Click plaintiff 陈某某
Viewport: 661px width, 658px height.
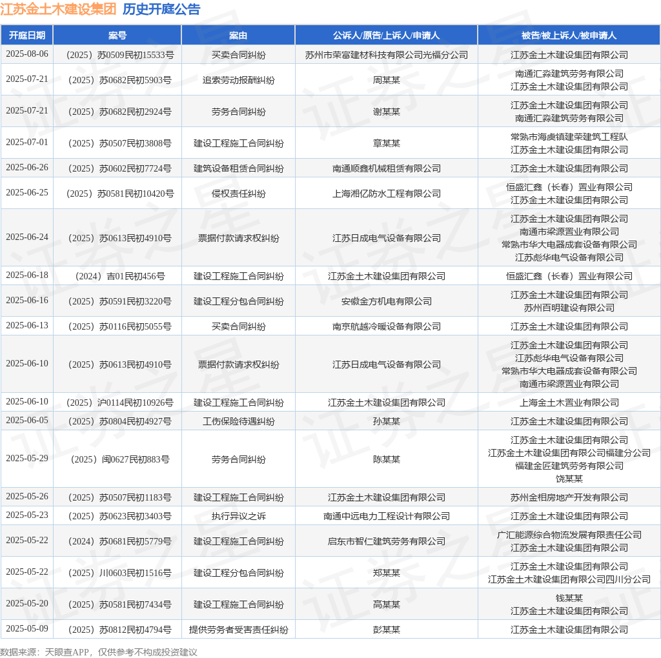(x=386, y=459)
